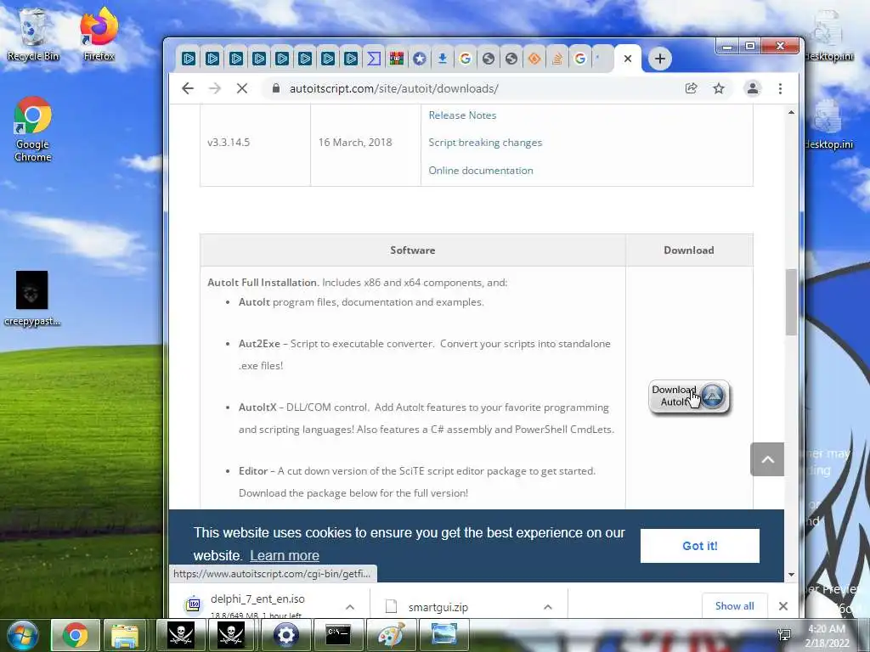Image resolution: width=870 pixels, height=652 pixels.
Task: Select the v3.3.14.5 version cell
Action: 228,143
